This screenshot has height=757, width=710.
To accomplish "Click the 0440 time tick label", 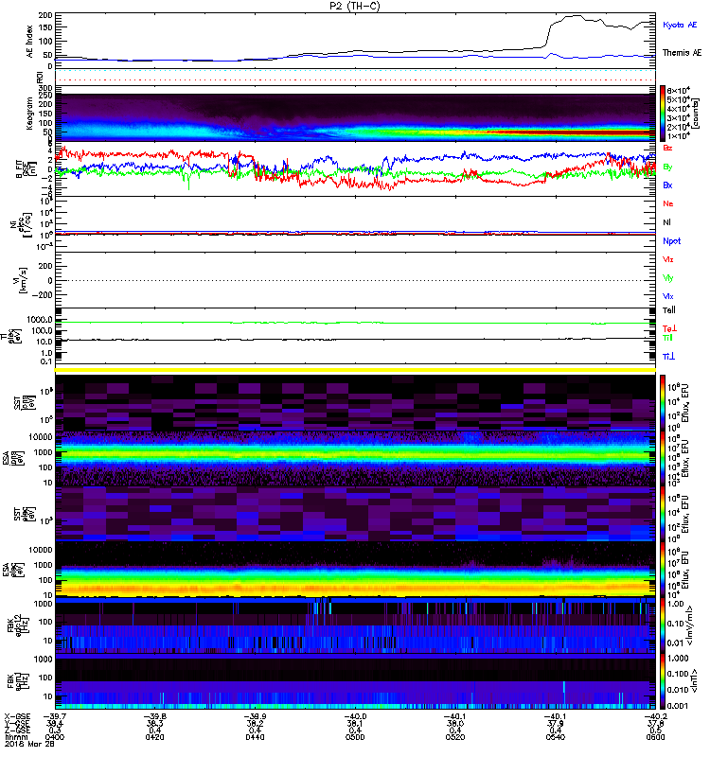I will click(255, 737).
